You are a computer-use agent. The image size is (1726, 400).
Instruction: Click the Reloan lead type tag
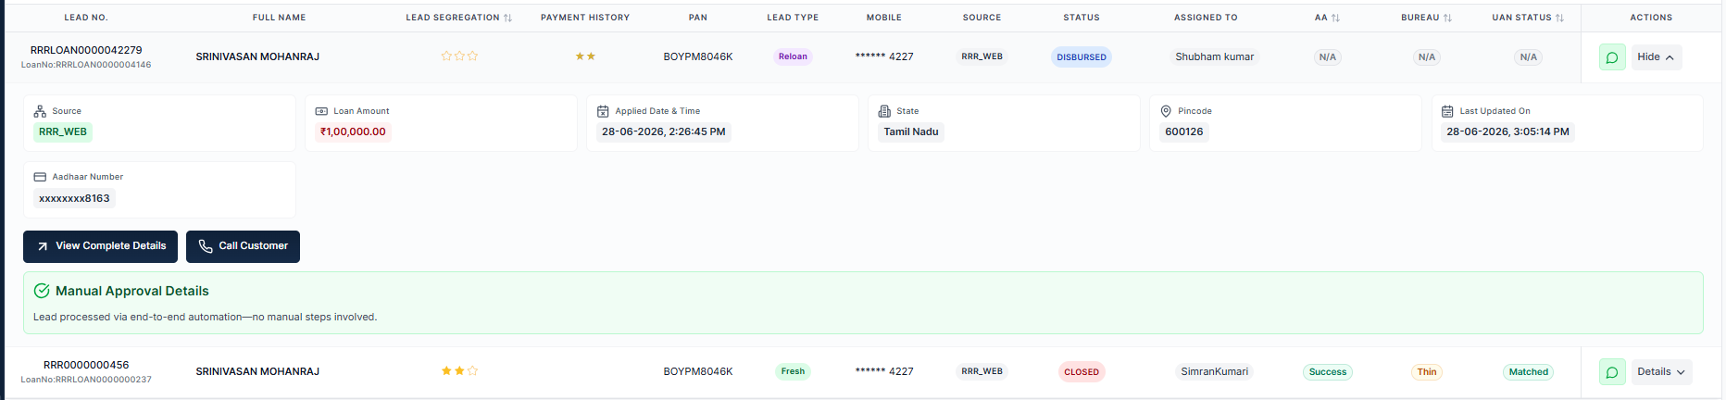click(x=793, y=56)
